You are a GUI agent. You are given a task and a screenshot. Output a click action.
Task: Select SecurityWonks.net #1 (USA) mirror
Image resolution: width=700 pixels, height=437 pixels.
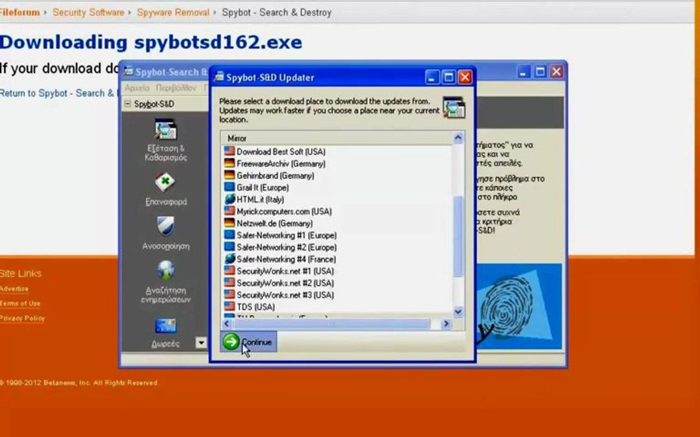pyautogui.click(x=285, y=271)
